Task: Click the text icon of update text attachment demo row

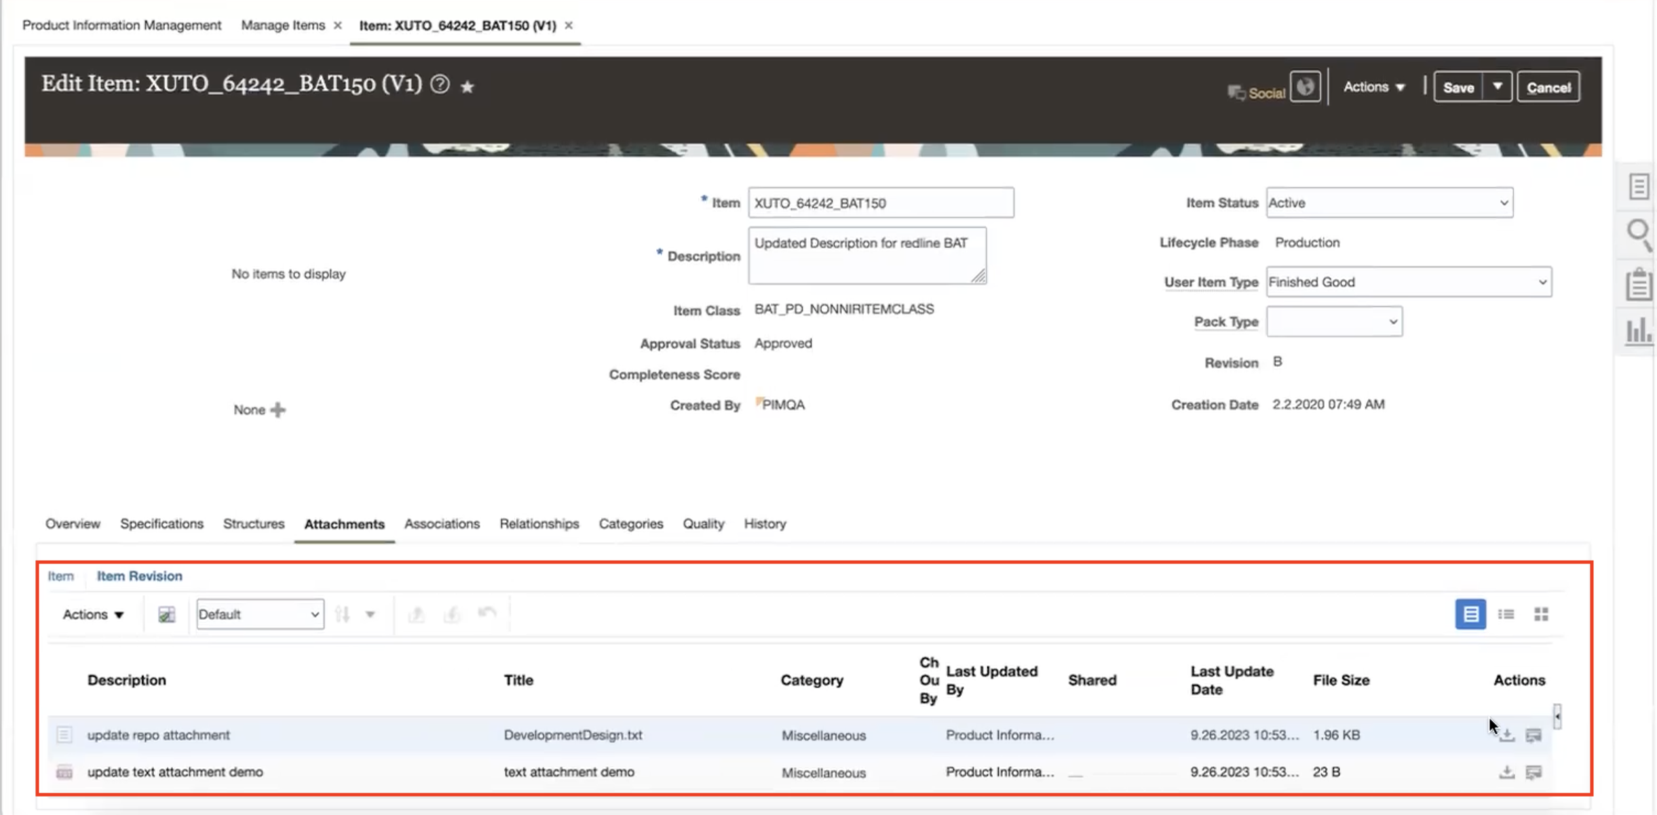Action: (64, 772)
